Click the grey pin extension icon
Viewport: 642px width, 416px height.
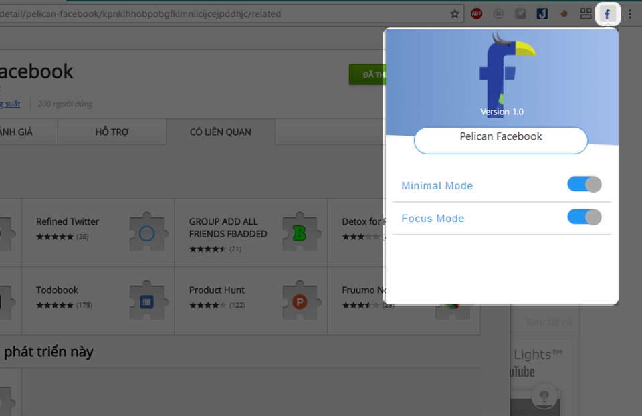pyautogui.click(x=520, y=14)
